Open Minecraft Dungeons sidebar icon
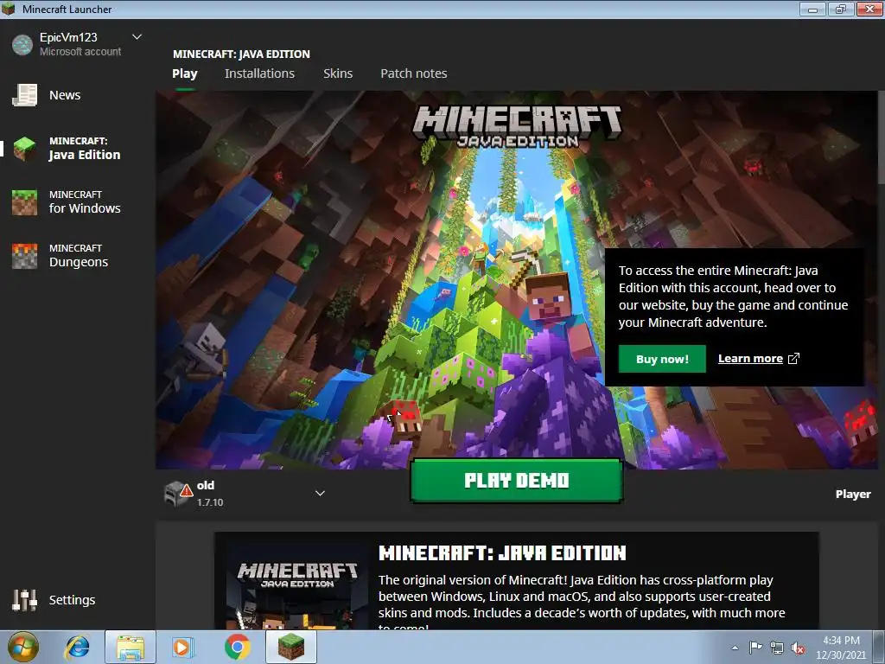Viewport: 885px width, 664px height. (25, 256)
